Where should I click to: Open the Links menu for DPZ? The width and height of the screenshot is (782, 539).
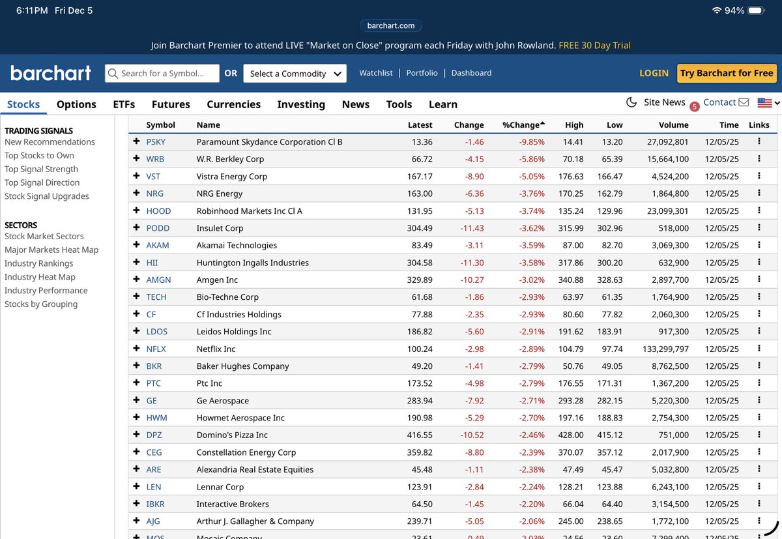(x=759, y=435)
